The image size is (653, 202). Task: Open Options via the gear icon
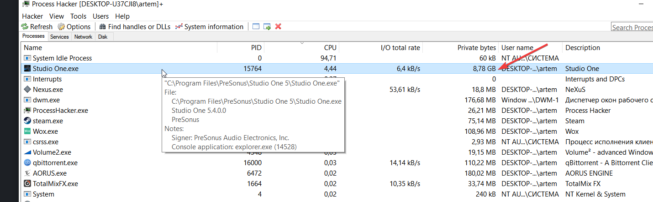pyautogui.click(x=61, y=27)
